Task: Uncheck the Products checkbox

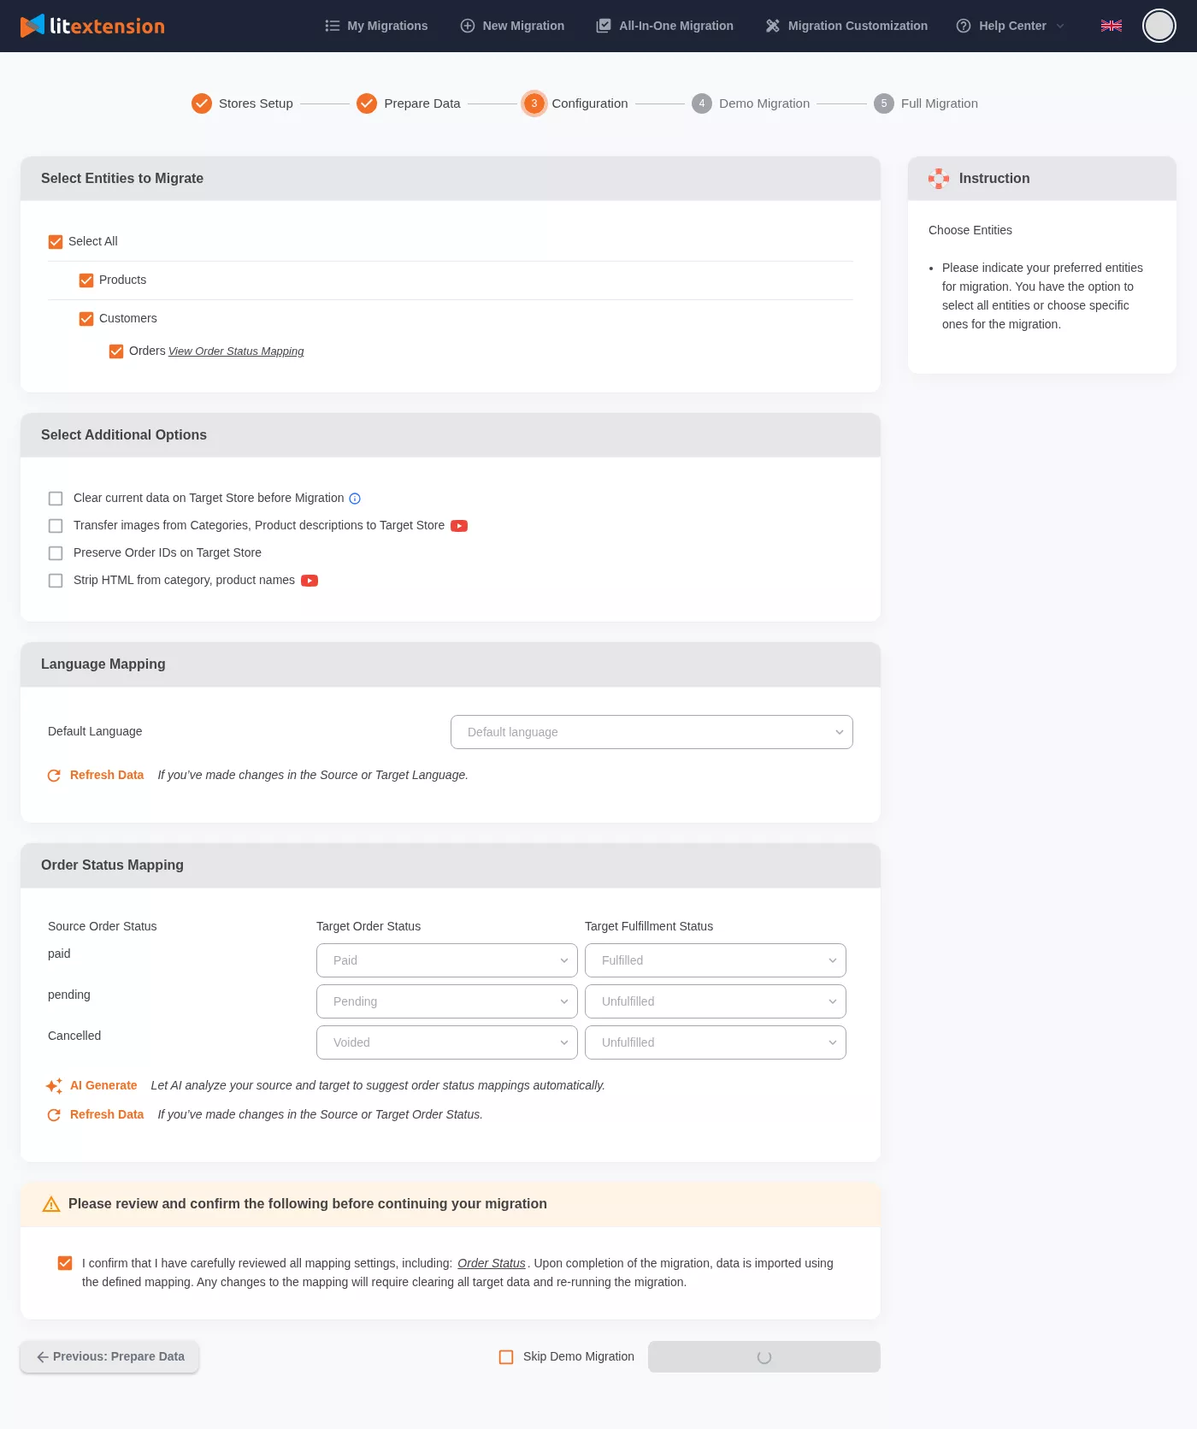Action: click(86, 280)
